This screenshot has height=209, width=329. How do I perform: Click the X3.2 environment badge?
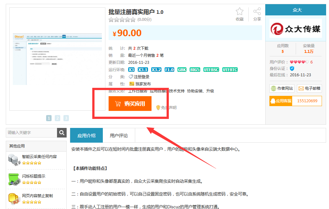[x=156, y=70]
